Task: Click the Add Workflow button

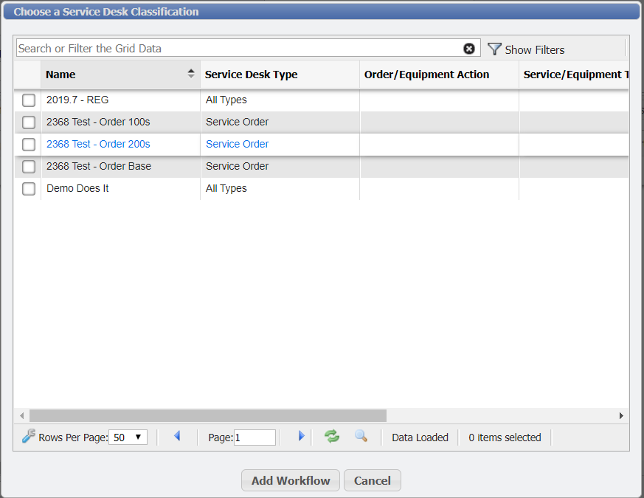Action: [x=290, y=480]
